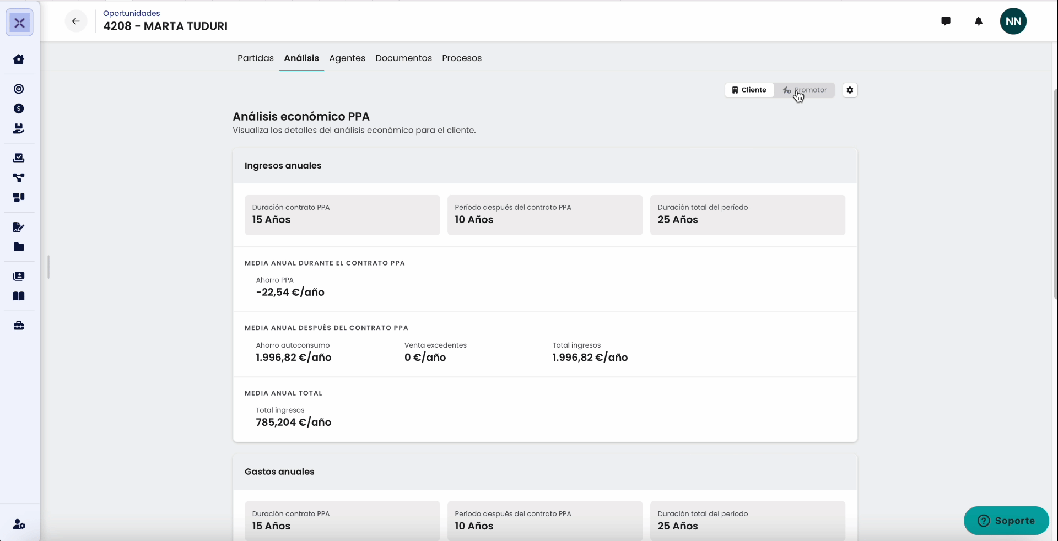This screenshot has width=1058, height=541.
Task: Go back with the left arrow button
Action: pos(76,21)
